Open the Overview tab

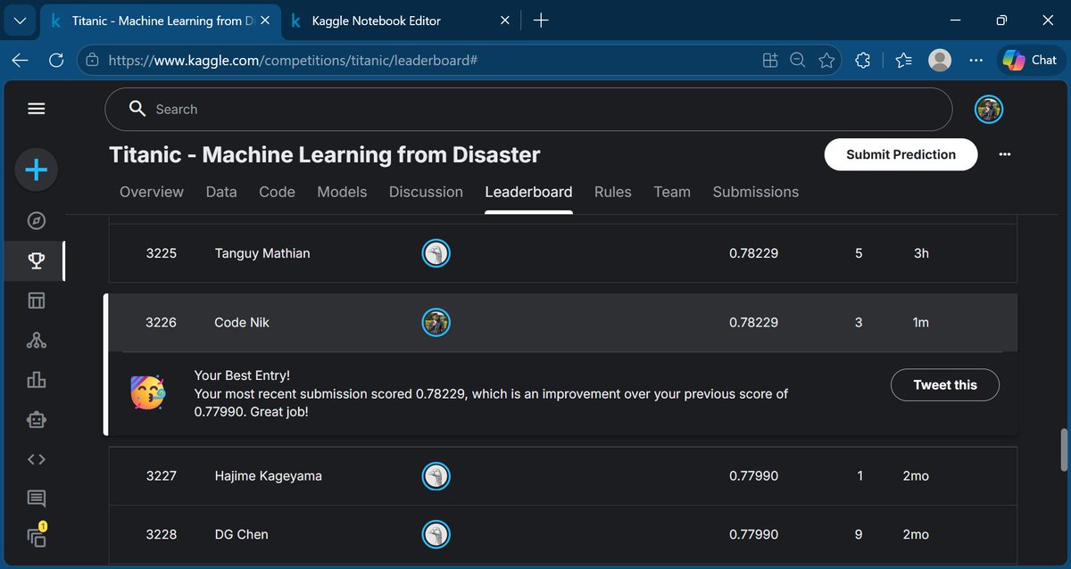pyautogui.click(x=152, y=192)
